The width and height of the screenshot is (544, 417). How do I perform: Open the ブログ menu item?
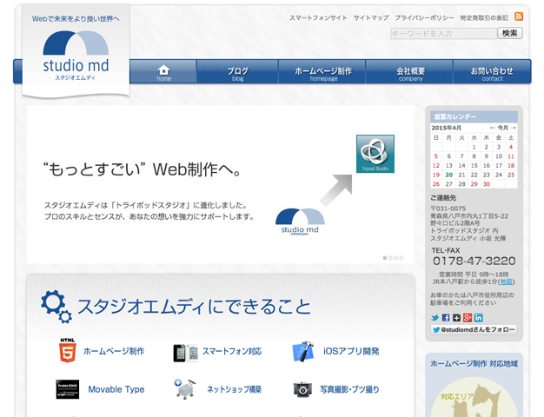pos(237,72)
